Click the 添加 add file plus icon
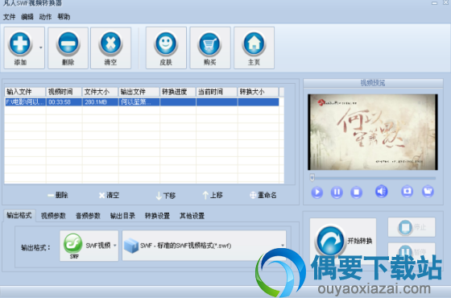451x298 pixels. click(20, 43)
